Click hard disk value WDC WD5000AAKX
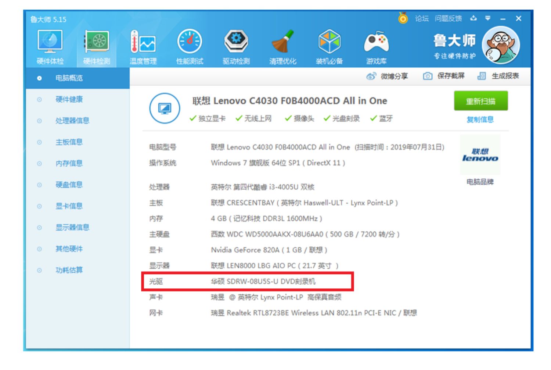The width and height of the screenshot is (551, 370). click(305, 234)
